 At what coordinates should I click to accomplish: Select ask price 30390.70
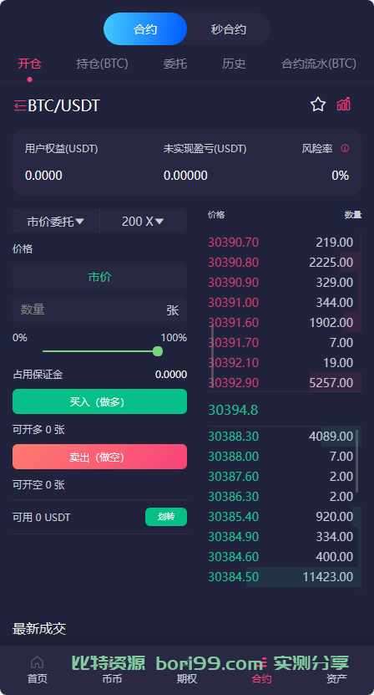pos(233,243)
